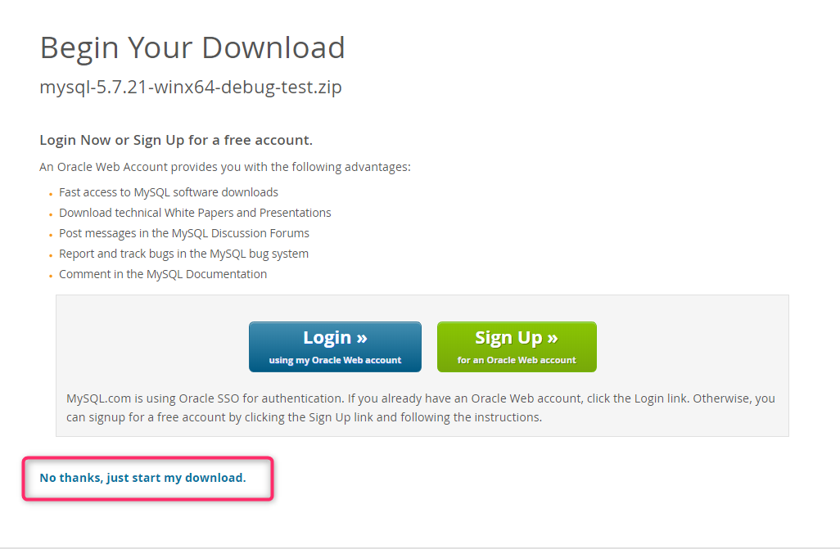
Task: Click the green Sign Up button
Action: 517,347
